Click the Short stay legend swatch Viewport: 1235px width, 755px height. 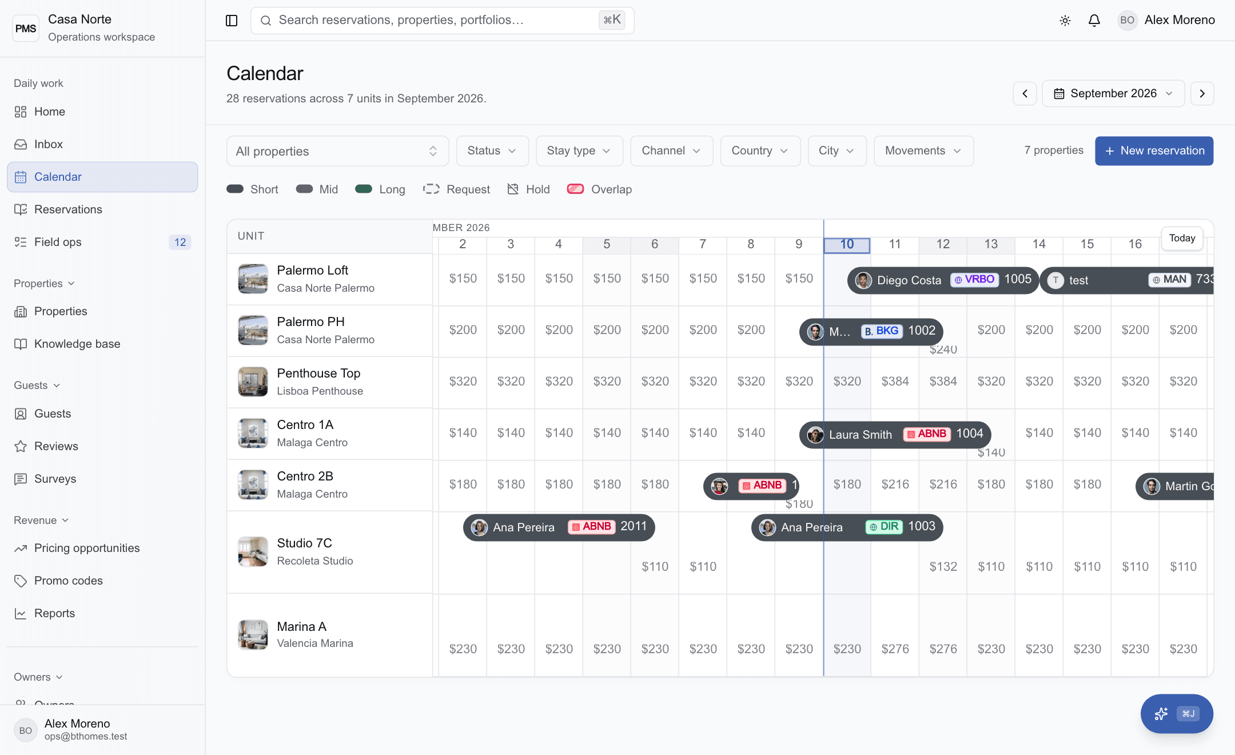pyautogui.click(x=235, y=189)
